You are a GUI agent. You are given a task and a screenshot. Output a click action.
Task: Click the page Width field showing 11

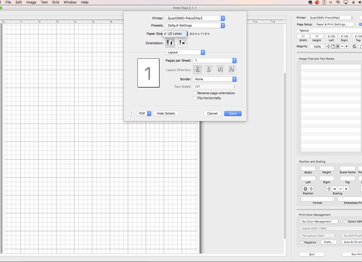(303, 36)
